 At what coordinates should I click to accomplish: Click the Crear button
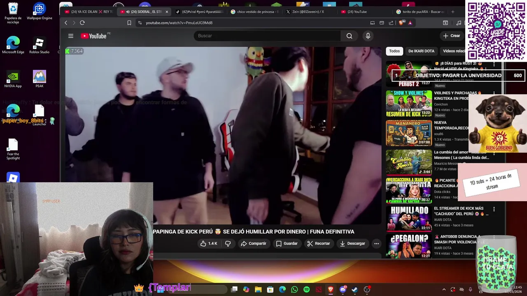pos(451,36)
